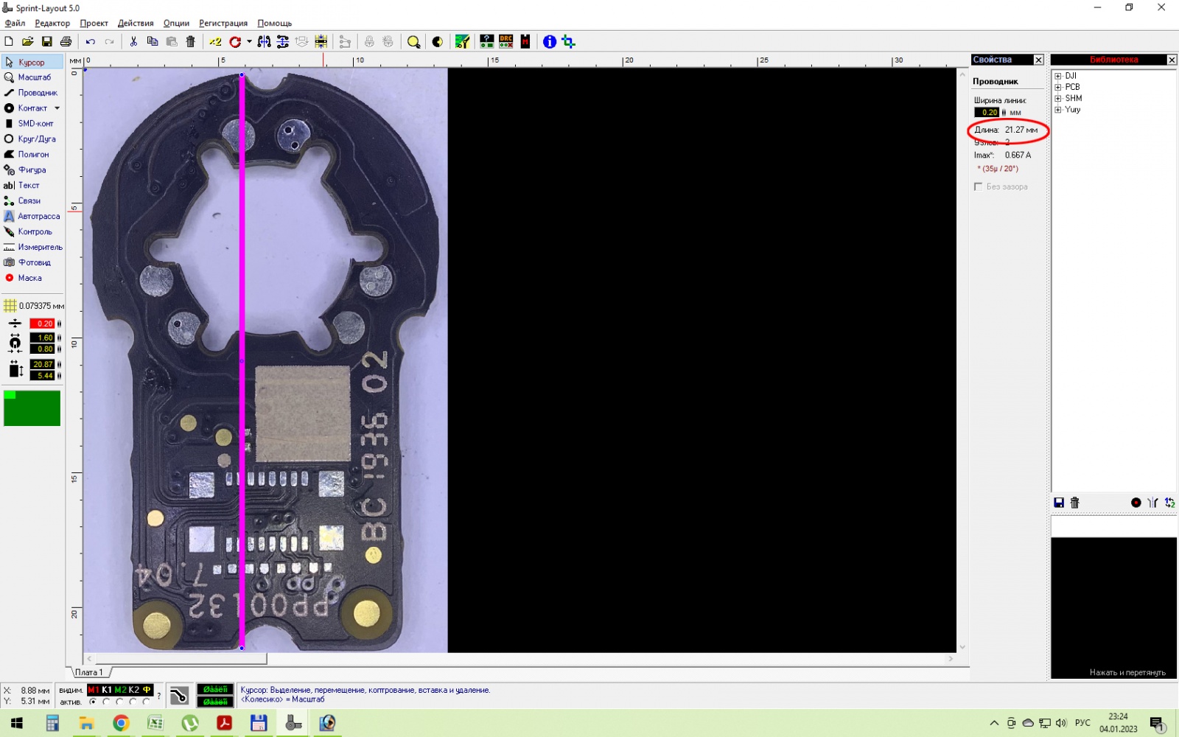Screen dimensions: 1179x737
Task: Open the magnifier zoom tool in toolbar
Action: point(413,42)
